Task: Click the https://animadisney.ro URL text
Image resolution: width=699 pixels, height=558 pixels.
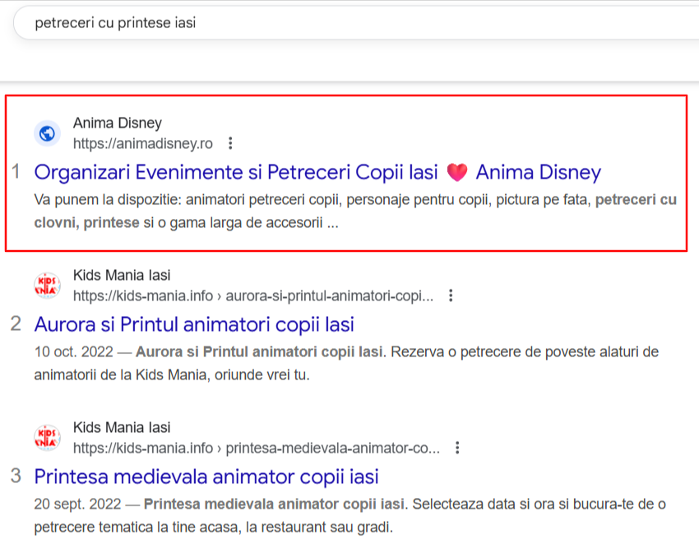Action: tap(142, 143)
